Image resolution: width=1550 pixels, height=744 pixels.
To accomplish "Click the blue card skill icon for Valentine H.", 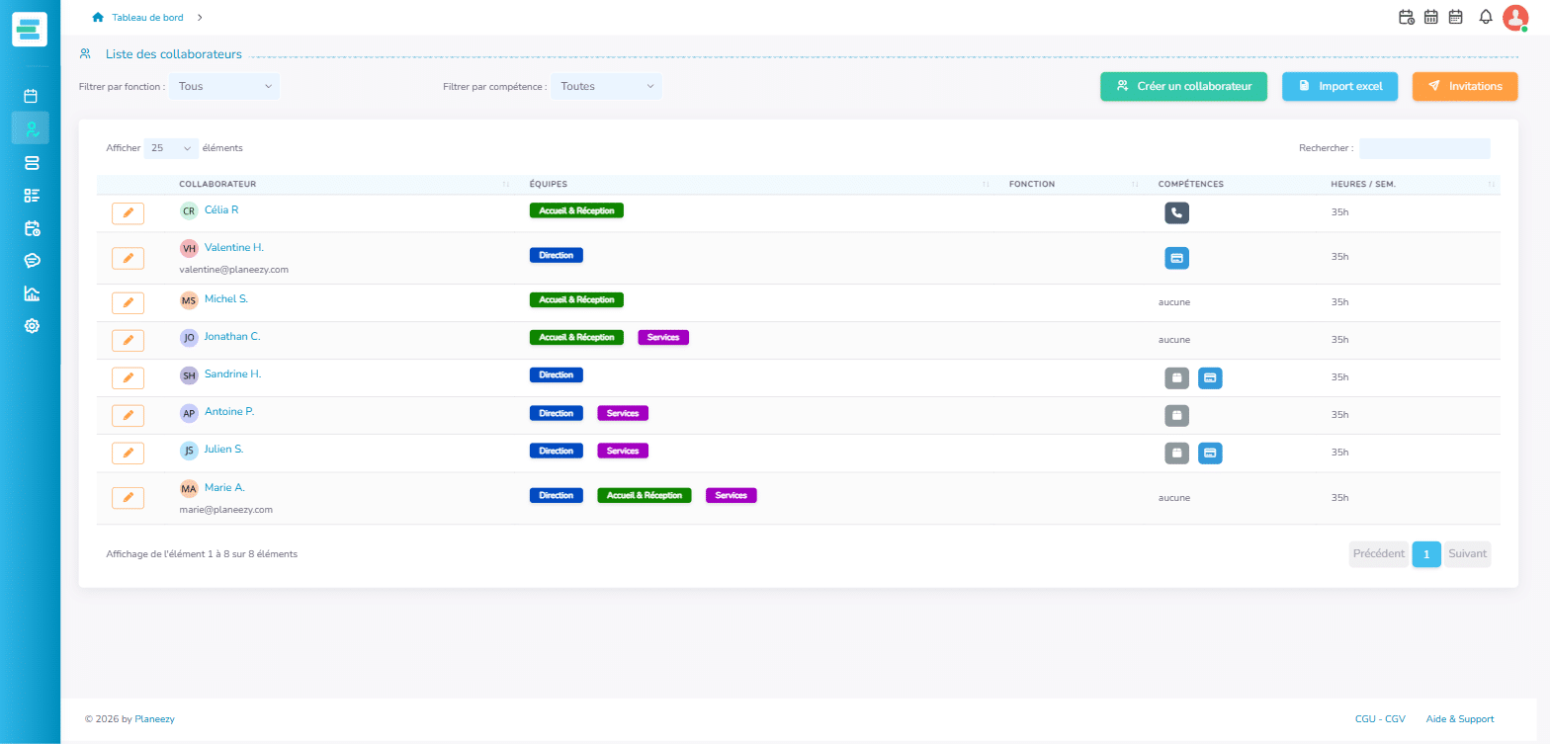I will (1176, 258).
